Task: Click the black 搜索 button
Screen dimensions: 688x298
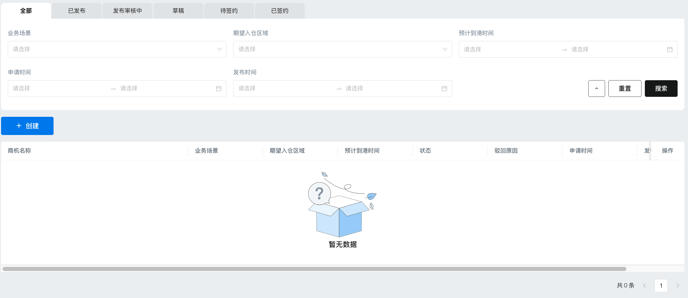Action: pos(661,89)
